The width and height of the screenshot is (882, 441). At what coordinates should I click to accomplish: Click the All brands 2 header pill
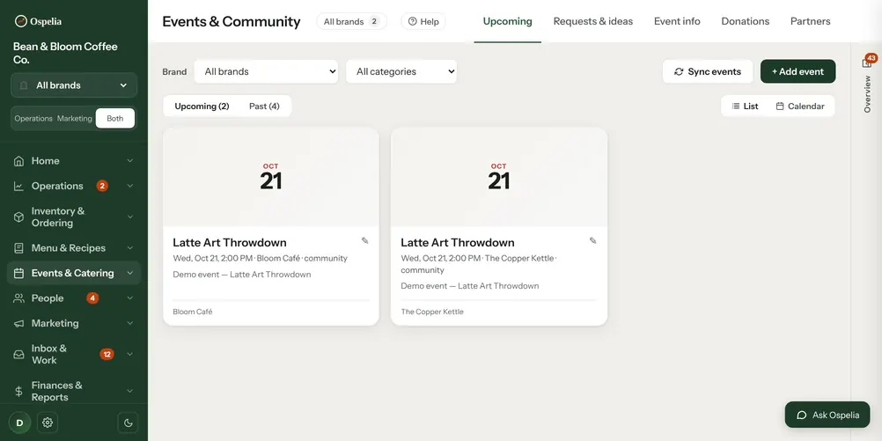coord(351,21)
